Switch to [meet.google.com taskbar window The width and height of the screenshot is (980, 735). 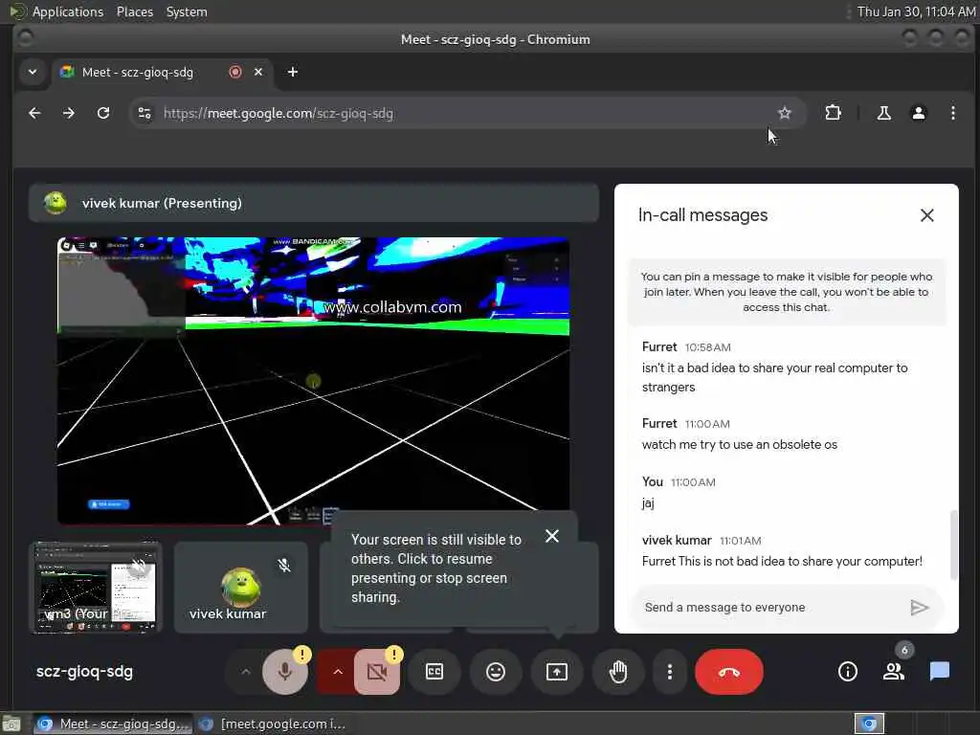coord(272,724)
